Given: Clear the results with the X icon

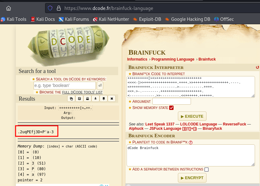Looking at the screenshot, I should [112, 99].
